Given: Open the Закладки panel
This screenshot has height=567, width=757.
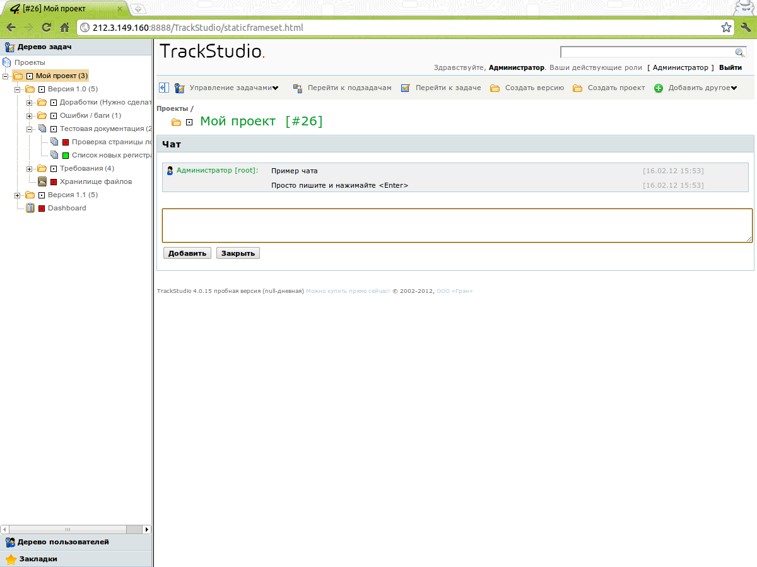Looking at the screenshot, I should 76,559.
